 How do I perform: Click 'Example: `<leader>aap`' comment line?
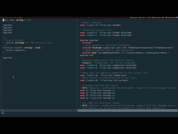[108, 63]
